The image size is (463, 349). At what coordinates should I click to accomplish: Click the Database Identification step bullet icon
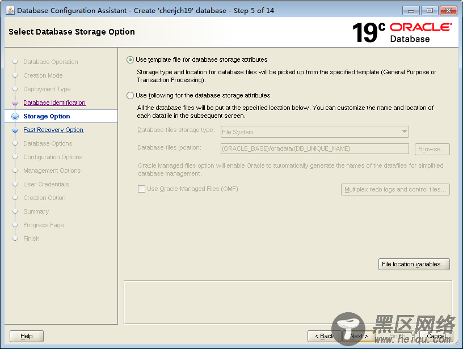(15, 103)
